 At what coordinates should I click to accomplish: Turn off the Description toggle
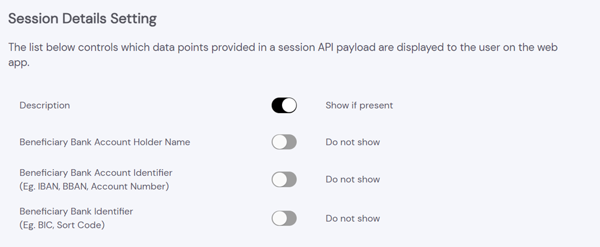tap(284, 106)
